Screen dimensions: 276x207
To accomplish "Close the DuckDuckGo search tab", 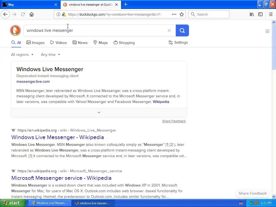I will coord(116,5).
